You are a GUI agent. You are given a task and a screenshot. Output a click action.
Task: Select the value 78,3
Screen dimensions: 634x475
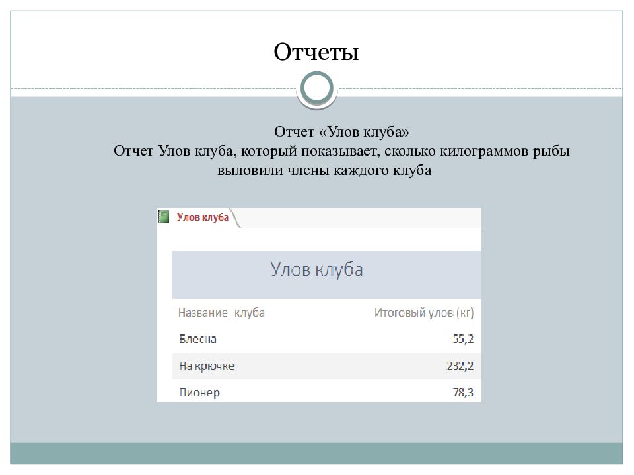pyautogui.click(x=463, y=393)
